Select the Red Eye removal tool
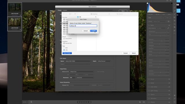Viewport: 185px width, 104px height. (175, 24)
